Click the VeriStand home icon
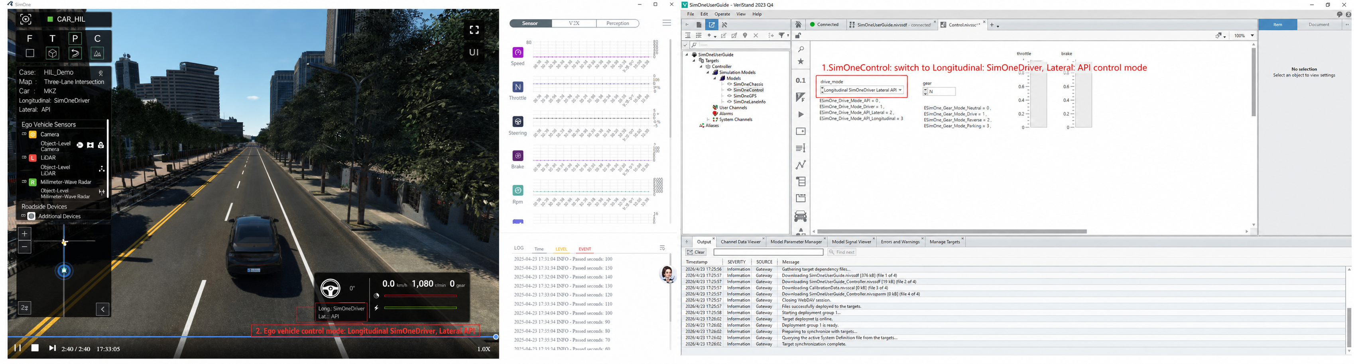 (798, 25)
